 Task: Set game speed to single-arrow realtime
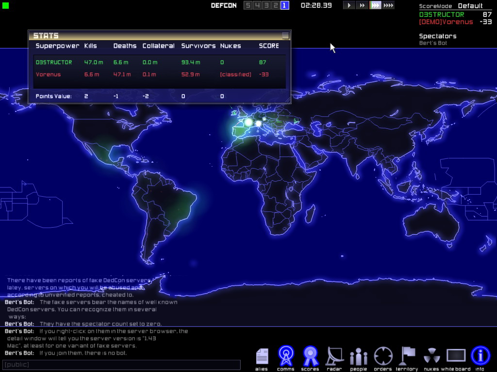pos(349,5)
